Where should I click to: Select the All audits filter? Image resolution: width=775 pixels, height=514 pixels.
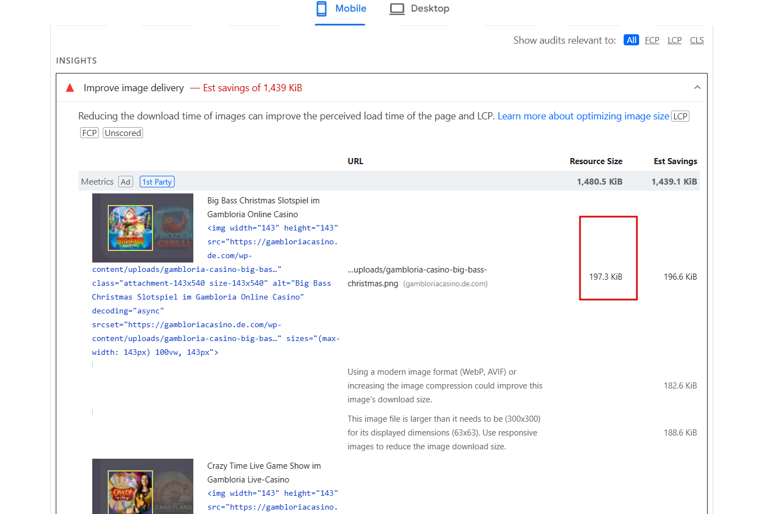coord(631,40)
